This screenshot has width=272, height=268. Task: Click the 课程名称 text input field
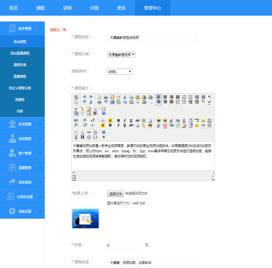pos(151,37)
